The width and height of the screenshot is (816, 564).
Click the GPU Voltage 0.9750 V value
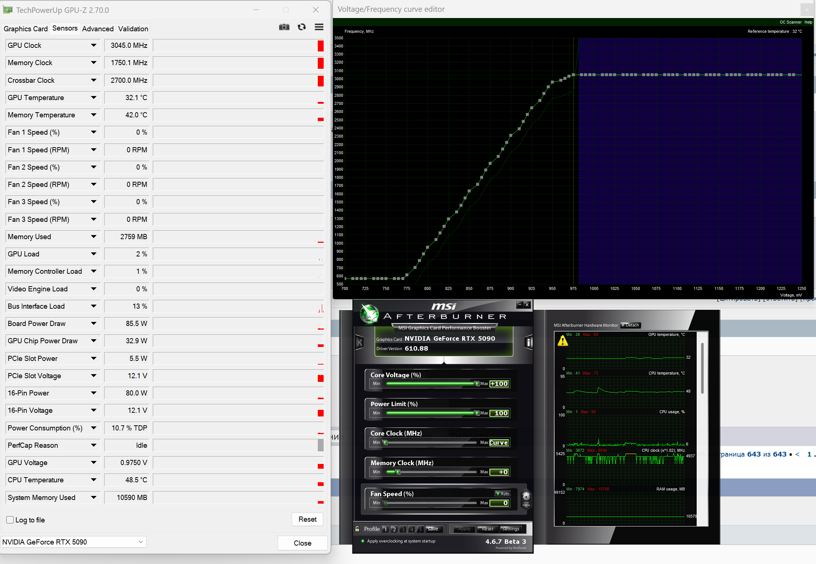(127, 462)
